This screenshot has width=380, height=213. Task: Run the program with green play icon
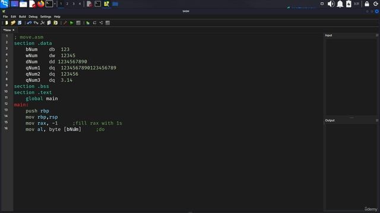coord(72,22)
